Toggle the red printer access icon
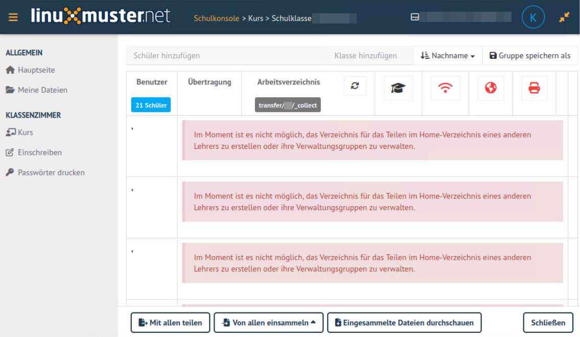 coord(534,88)
